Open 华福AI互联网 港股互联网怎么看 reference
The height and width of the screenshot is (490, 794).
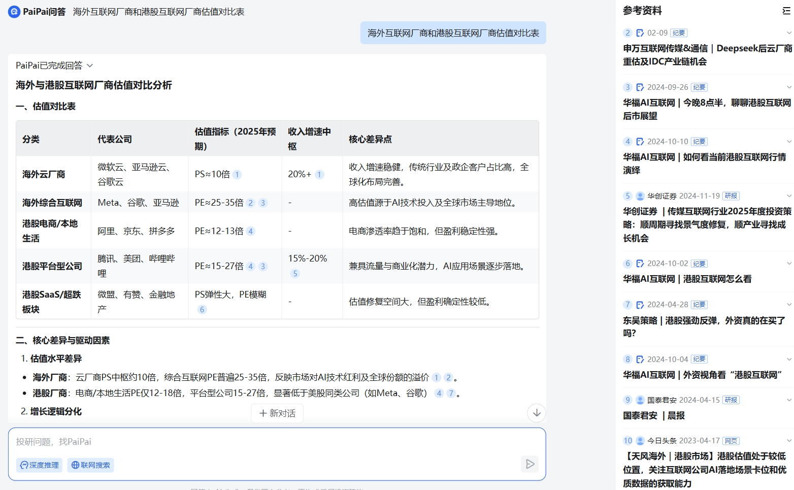click(687, 279)
